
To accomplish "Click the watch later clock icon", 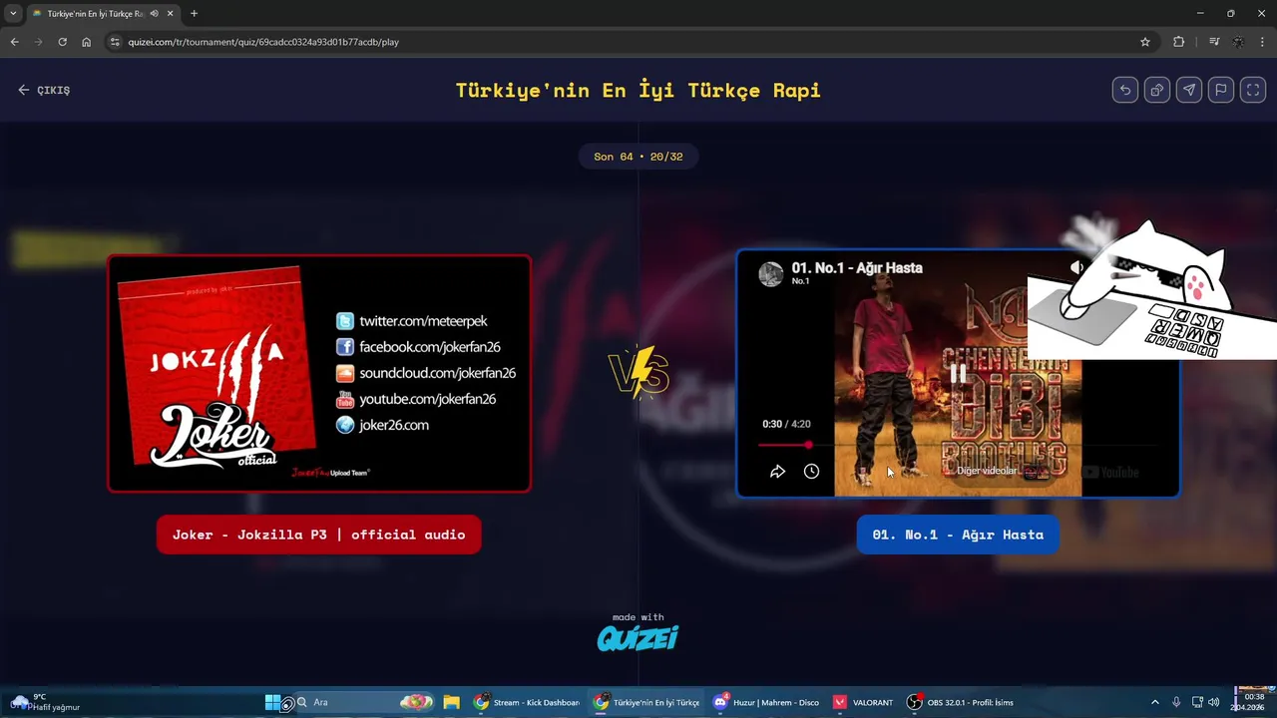I will 811,472.
